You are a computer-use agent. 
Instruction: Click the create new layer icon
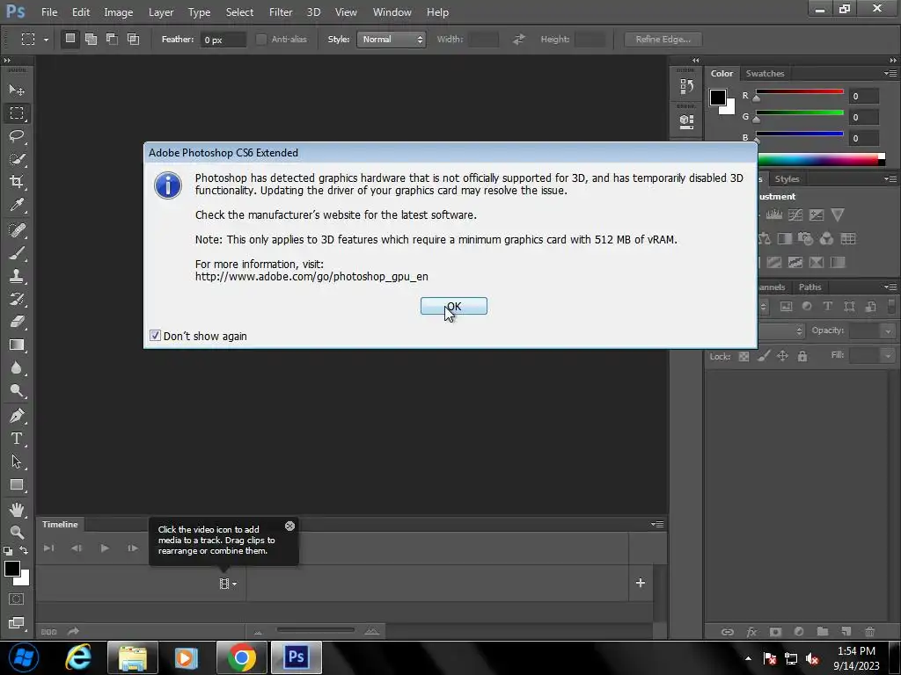pos(846,631)
